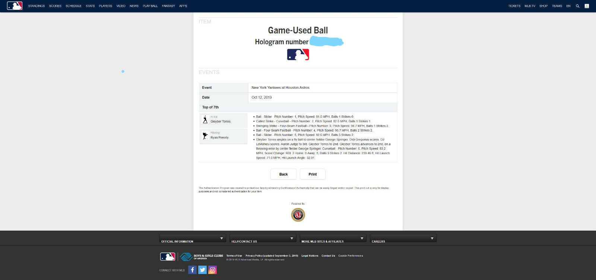The height and width of the screenshot is (280, 596).
Task: Open MLB Twitter page icon
Action: tap(202, 270)
